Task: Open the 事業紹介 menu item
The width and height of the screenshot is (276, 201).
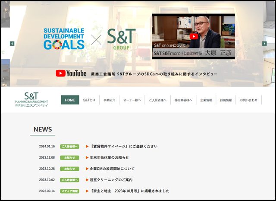Action: pos(109,100)
